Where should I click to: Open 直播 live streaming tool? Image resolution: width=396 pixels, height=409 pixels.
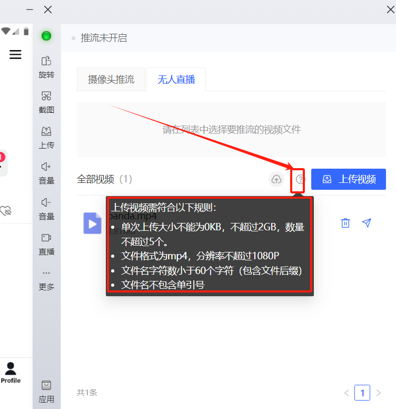click(x=46, y=244)
